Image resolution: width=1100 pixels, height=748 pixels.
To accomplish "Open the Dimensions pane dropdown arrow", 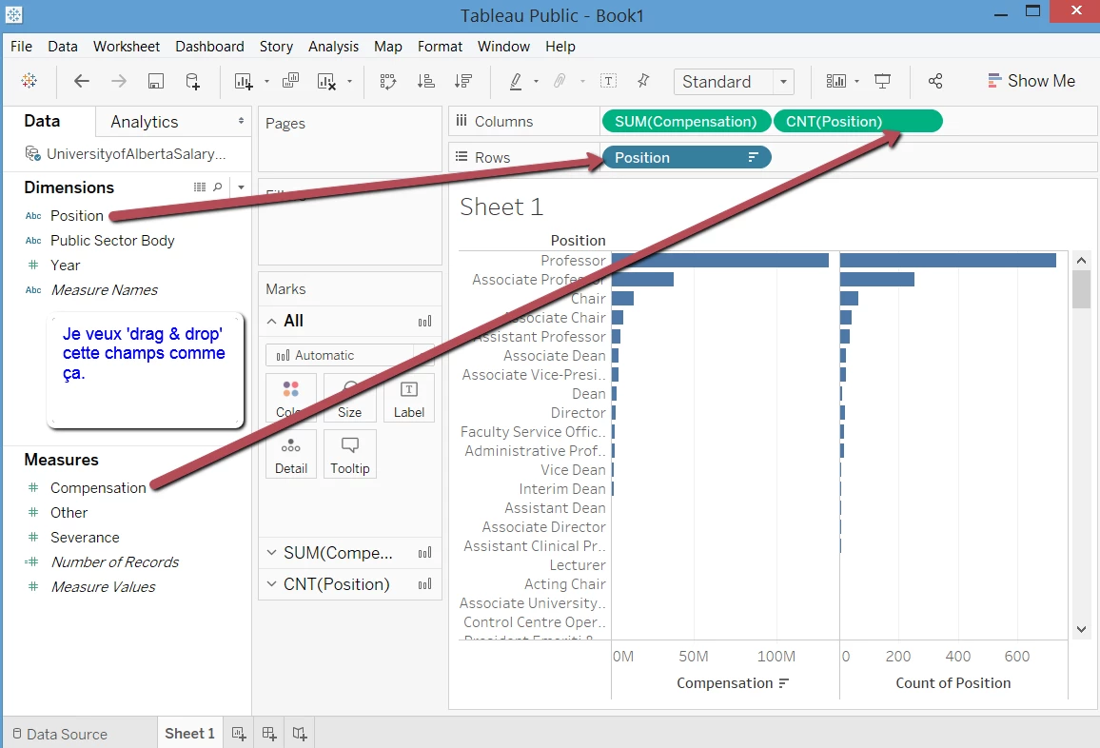I will pos(242,187).
